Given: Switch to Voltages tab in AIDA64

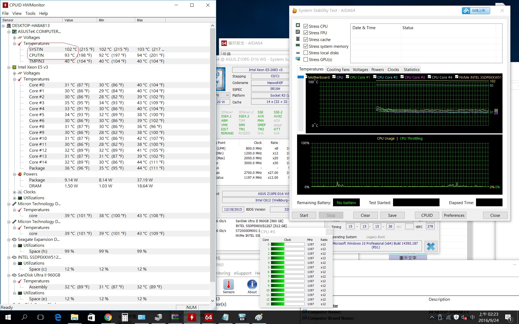Looking at the screenshot, I should click(360, 69).
